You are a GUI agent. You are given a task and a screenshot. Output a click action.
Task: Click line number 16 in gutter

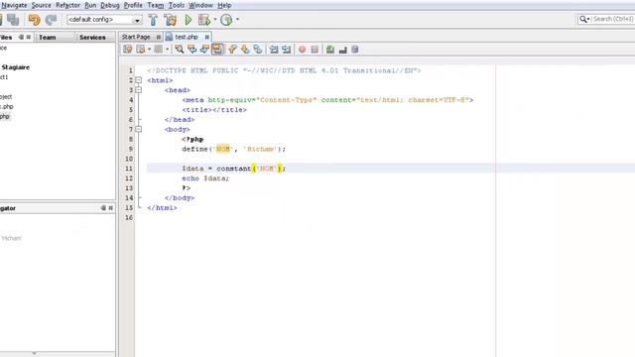click(x=129, y=217)
